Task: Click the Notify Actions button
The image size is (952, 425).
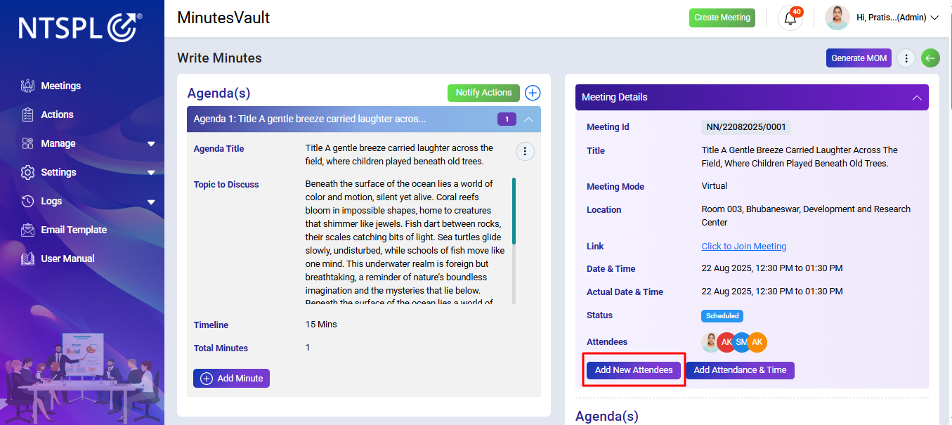Action: coord(483,93)
